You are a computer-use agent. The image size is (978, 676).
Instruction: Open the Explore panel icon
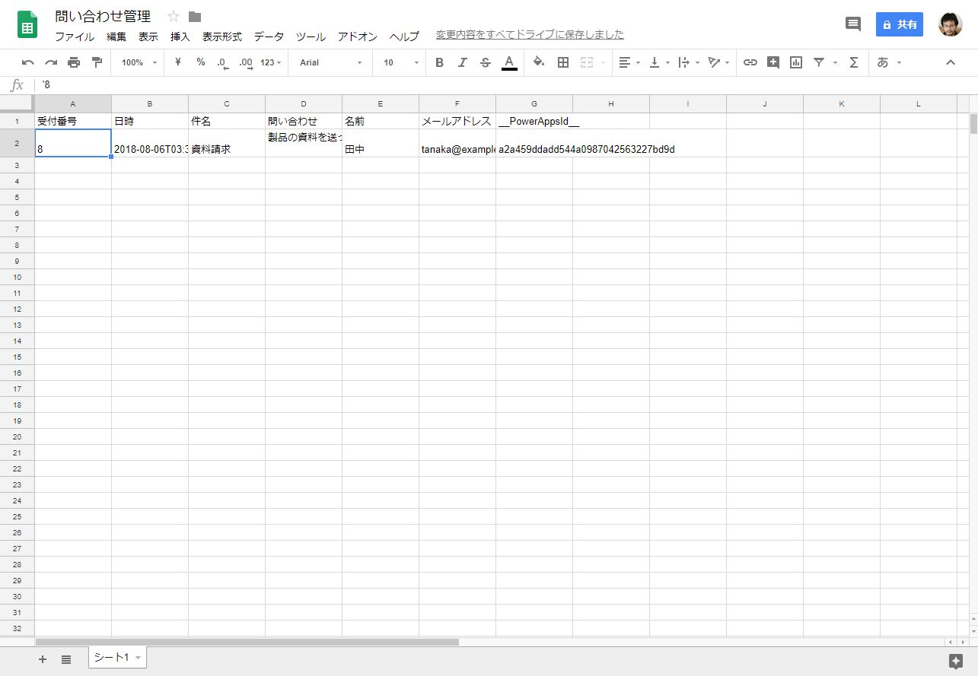(957, 662)
